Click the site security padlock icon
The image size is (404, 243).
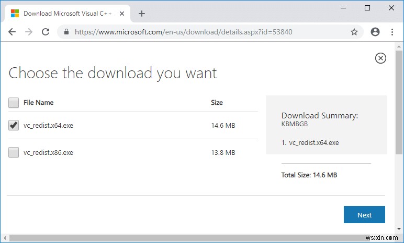(66, 32)
